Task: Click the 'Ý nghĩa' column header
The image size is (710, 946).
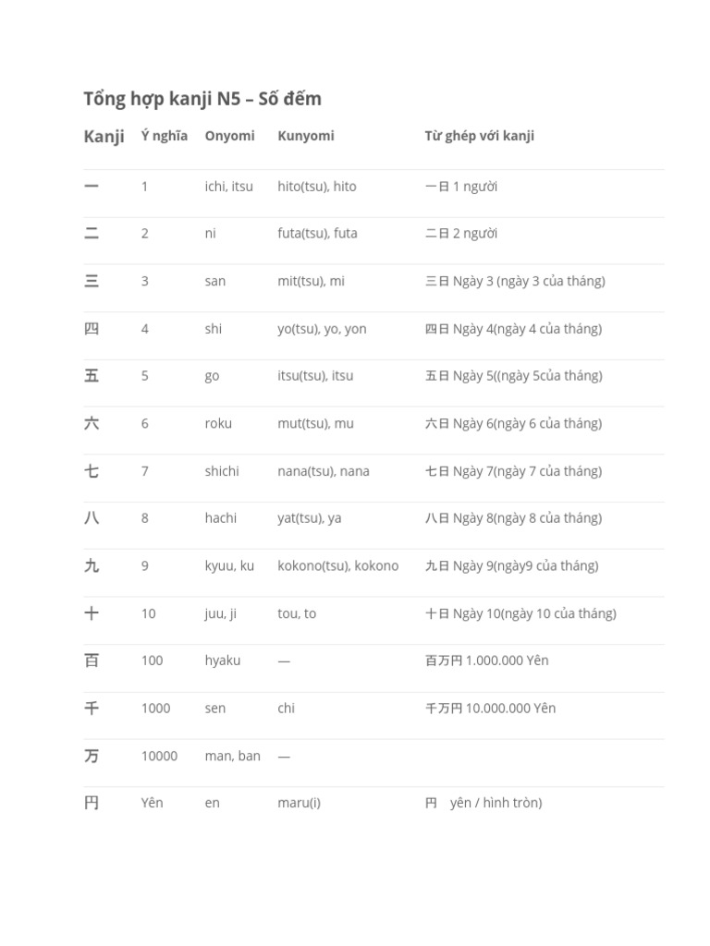Action: [x=164, y=136]
